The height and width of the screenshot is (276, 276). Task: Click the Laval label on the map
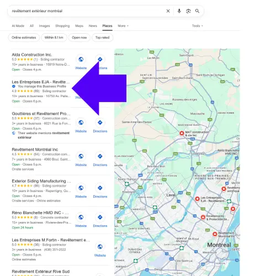pyautogui.click(x=171, y=195)
